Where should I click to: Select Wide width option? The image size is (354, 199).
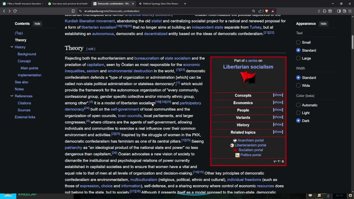pos(298,86)
